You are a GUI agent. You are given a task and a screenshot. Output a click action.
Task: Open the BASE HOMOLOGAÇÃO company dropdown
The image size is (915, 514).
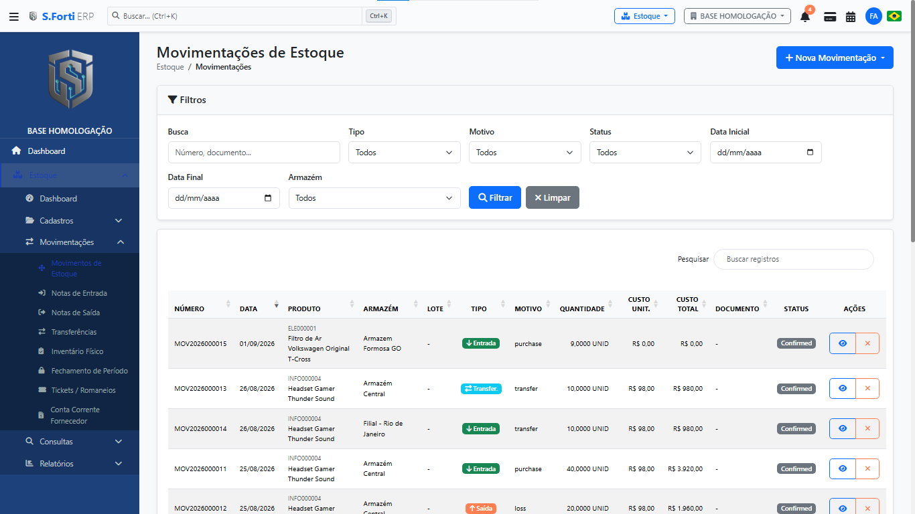coord(737,16)
